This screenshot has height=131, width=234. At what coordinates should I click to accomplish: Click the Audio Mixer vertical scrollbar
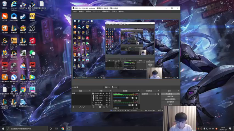139,98
